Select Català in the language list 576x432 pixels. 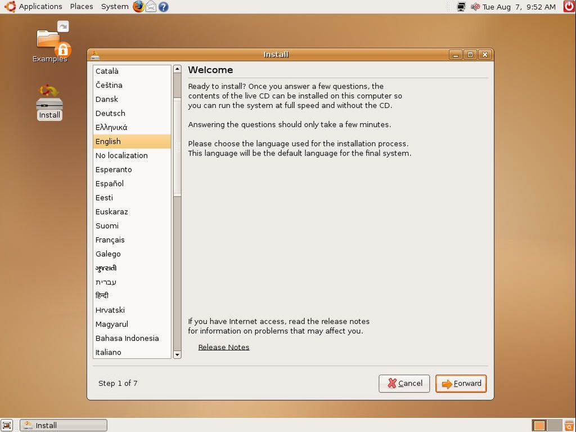132,72
